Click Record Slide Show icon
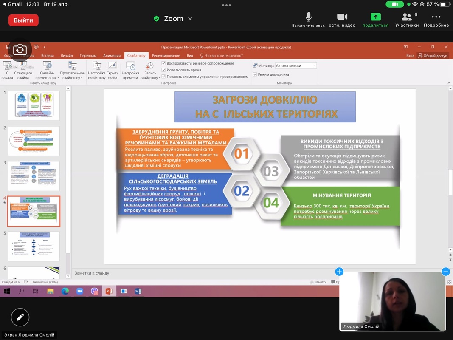The image size is (453, 340). (x=149, y=66)
